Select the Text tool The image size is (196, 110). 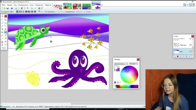(2, 45)
